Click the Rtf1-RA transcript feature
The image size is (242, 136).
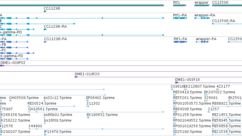180,18
